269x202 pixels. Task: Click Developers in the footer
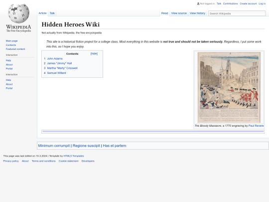(88, 161)
